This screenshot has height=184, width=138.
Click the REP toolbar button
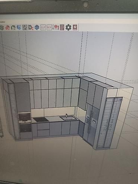pyautogui.click(x=49, y=27)
